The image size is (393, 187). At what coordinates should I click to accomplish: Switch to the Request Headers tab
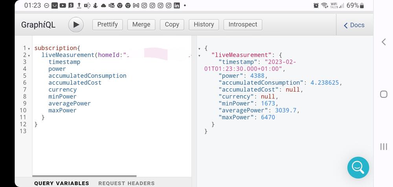127,183
